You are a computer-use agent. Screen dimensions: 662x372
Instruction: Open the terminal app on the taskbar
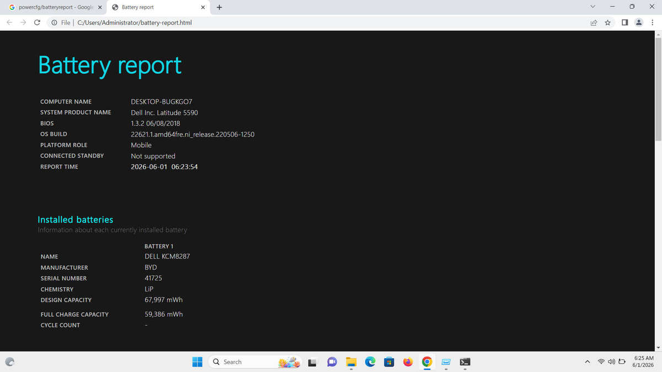[465, 362]
